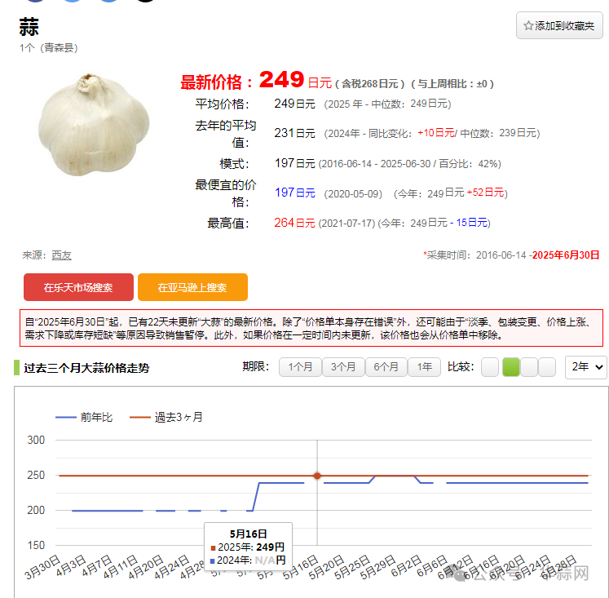This screenshot has width=609, height=598.
Task: Click the 2025年: 249円 tooltip entry
Action: (x=247, y=547)
